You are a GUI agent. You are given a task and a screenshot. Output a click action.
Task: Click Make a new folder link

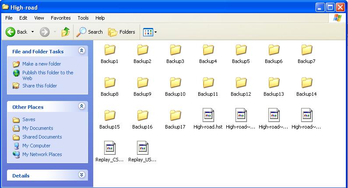click(x=42, y=64)
